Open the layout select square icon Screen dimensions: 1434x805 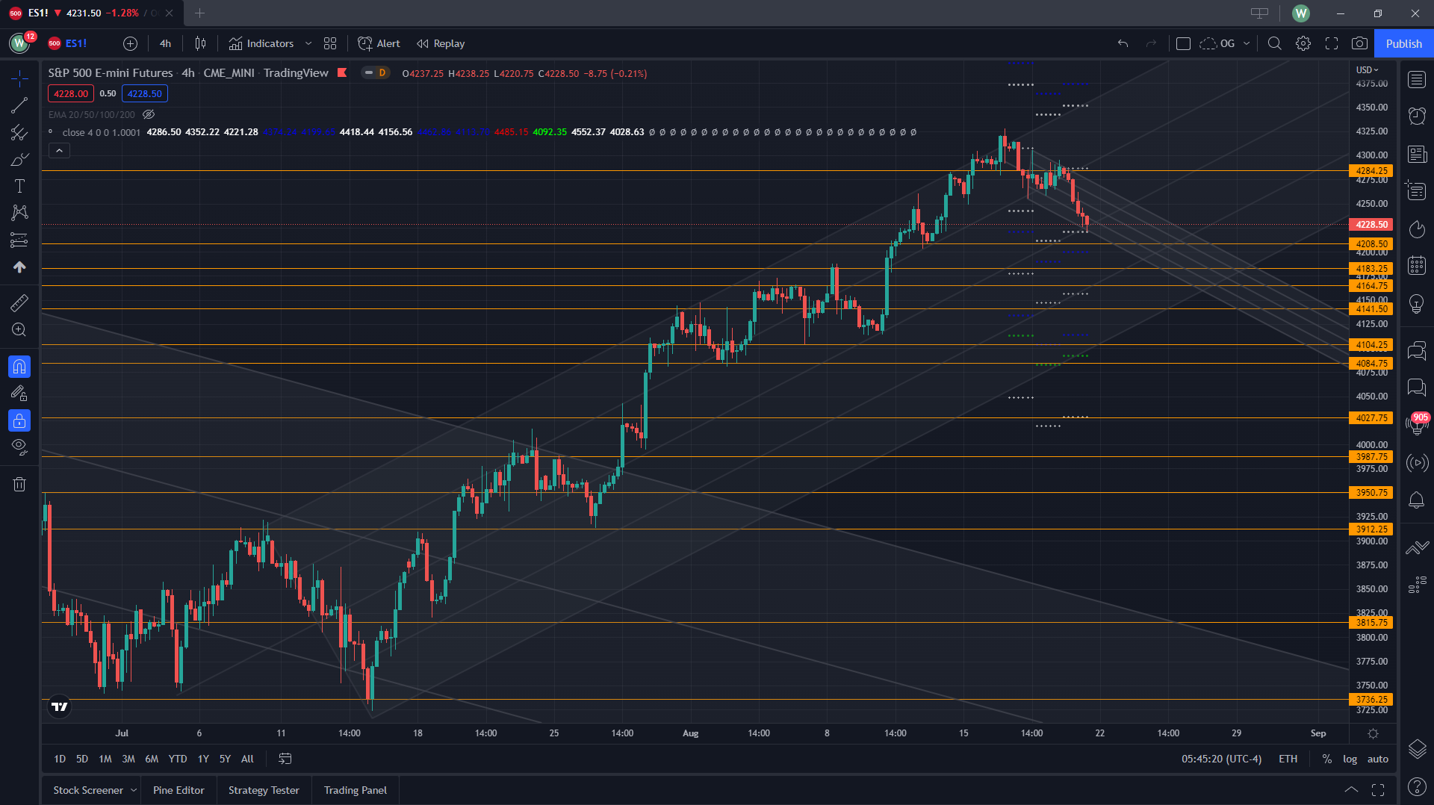pyautogui.click(x=1183, y=43)
